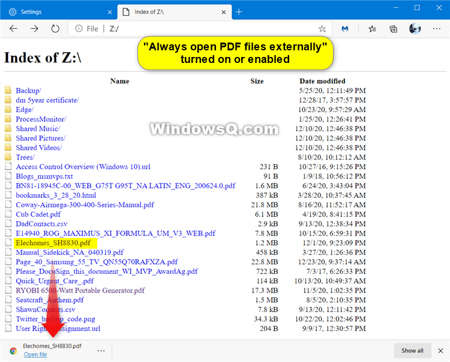The width and height of the screenshot is (450, 362).
Task: Open DadContacts.csv file link
Action: [x=41, y=224]
